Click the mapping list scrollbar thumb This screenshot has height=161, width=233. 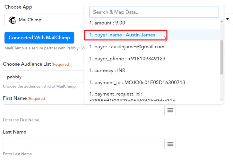[222, 57]
